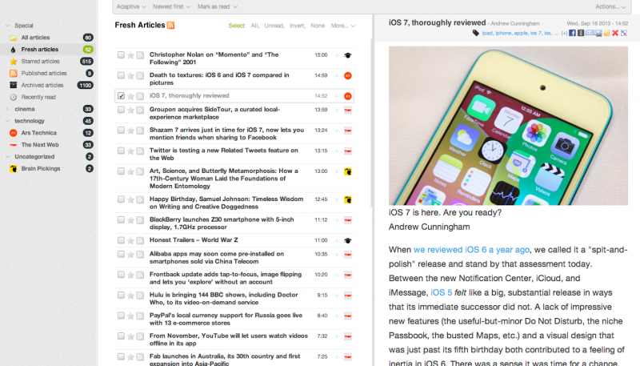640x366 pixels.
Task: Star the Shazam arrives article
Action: (x=130, y=130)
